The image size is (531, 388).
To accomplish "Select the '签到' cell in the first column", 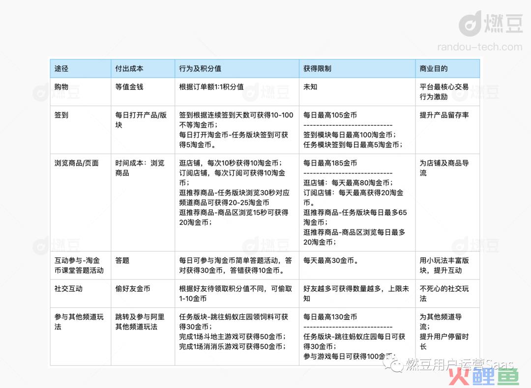I will click(x=81, y=130).
